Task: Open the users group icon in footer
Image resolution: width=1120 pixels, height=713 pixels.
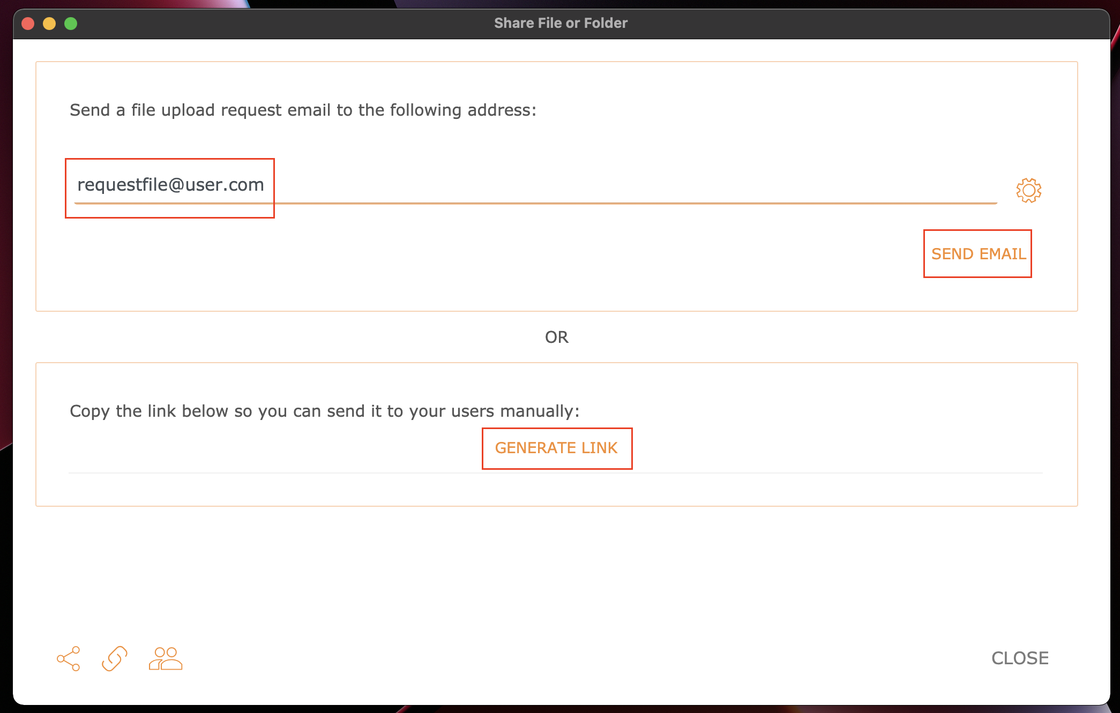Action: point(166,658)
